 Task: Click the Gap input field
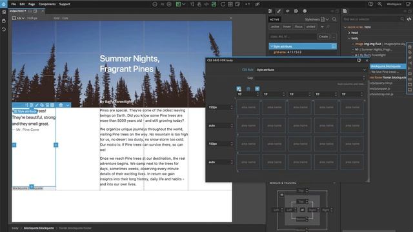pos(310,78)
